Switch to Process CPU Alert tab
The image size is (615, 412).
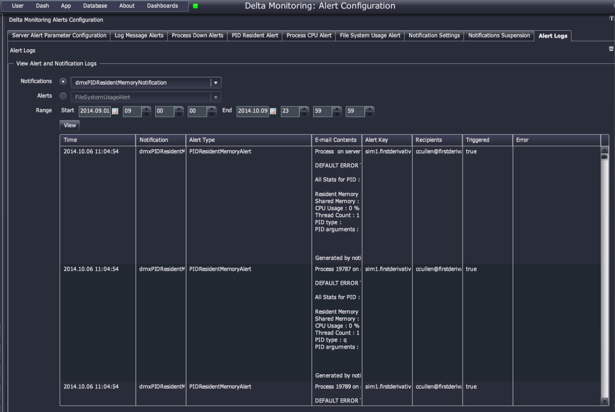click(x=309, y=36)
